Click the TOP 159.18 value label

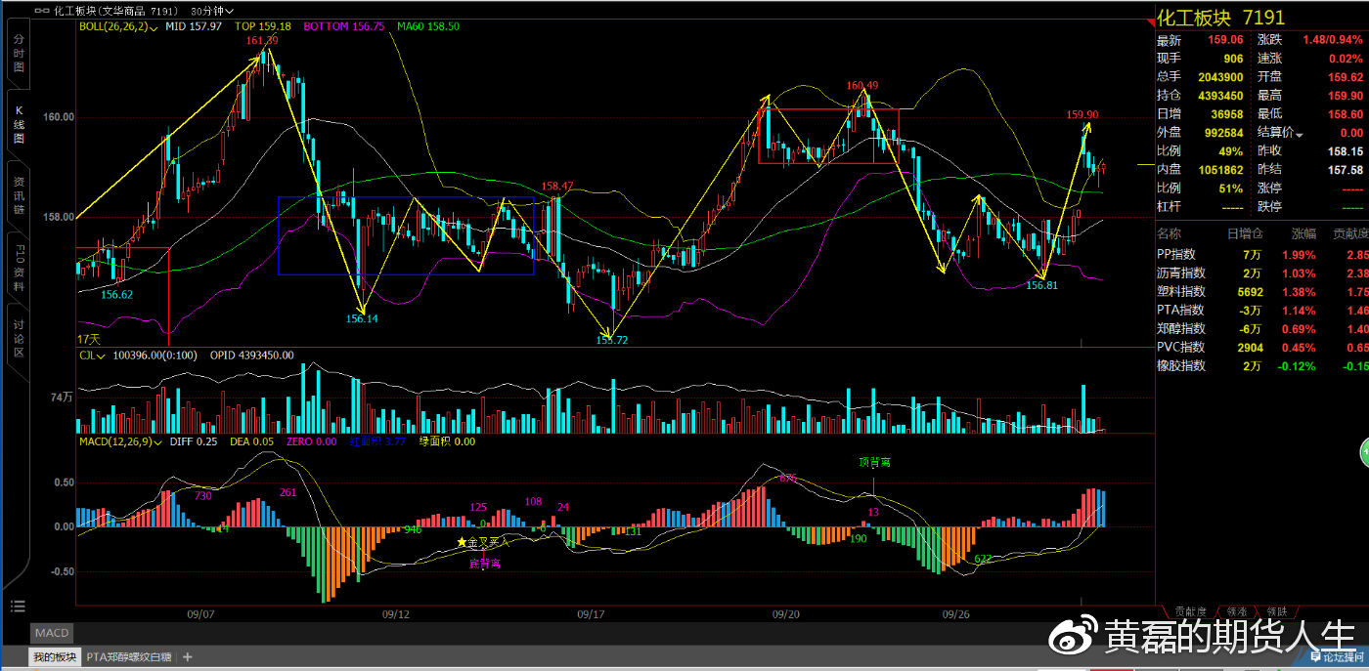coord(263,26)
